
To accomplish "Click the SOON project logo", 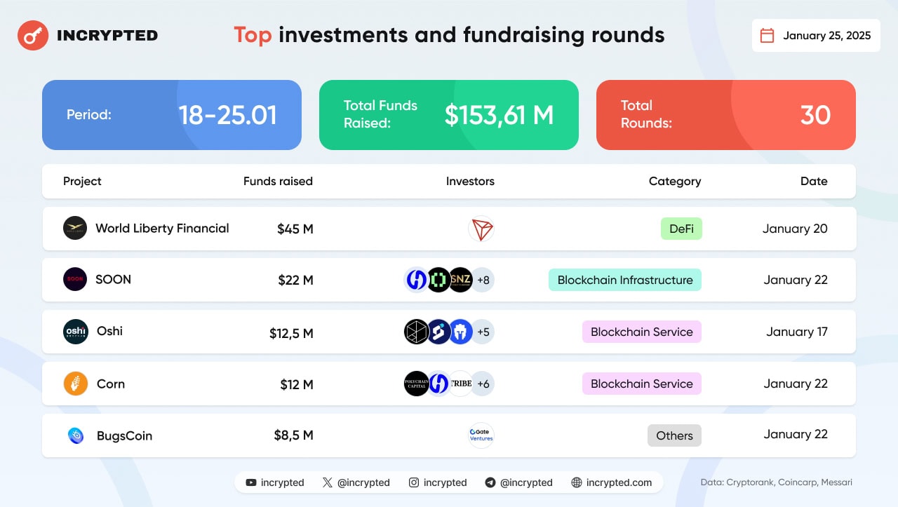I will (75, 279).
